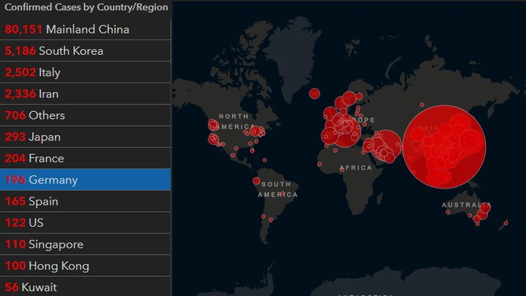Select Mainland China in the cases list
The width and height of the screenshot is (526, 296).
coord(85,30)
